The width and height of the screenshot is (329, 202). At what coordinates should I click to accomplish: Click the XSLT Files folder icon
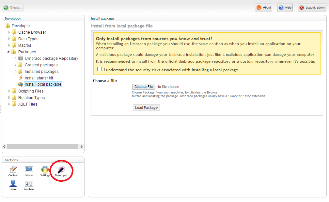(x=14, y=104)
